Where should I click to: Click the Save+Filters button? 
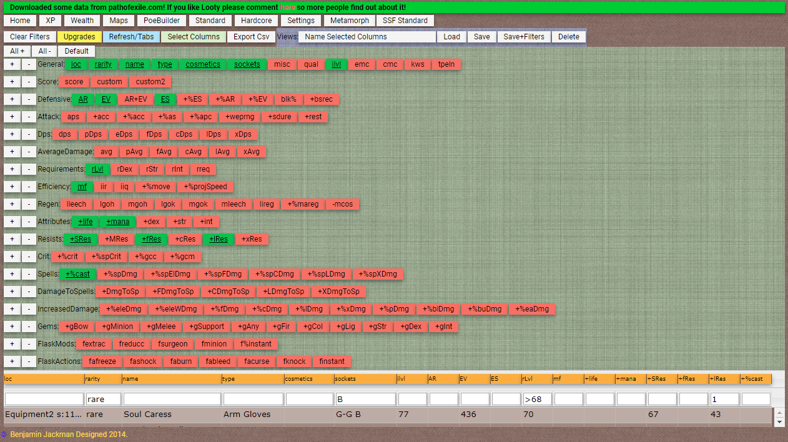pos(524,37)
